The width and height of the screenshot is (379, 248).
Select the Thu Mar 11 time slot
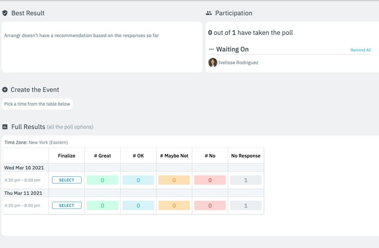(x=66, y=205)
